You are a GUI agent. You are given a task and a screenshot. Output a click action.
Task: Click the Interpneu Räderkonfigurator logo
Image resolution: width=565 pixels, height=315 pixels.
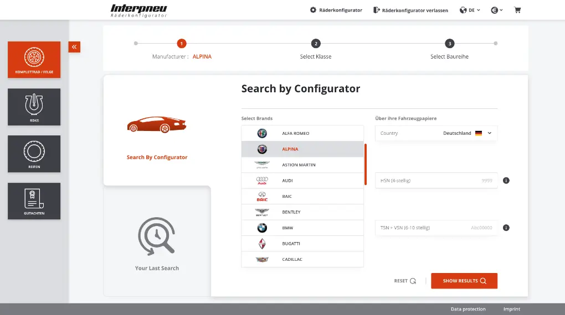(x=138, y=11)
